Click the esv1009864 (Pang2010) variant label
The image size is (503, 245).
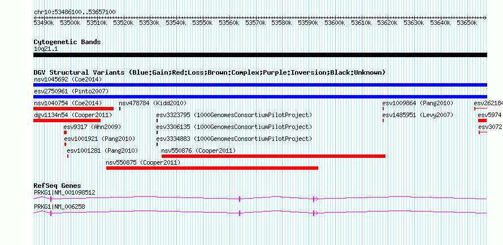[418, 103]
